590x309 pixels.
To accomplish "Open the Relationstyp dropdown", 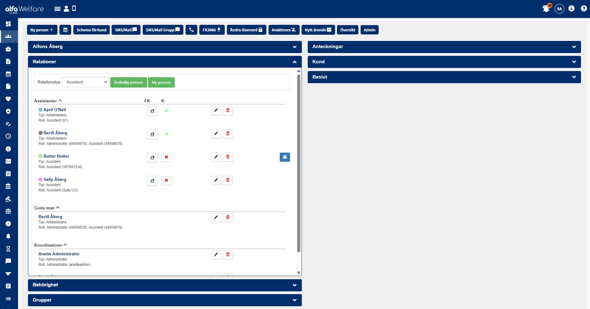I will (x=85, y=82).
